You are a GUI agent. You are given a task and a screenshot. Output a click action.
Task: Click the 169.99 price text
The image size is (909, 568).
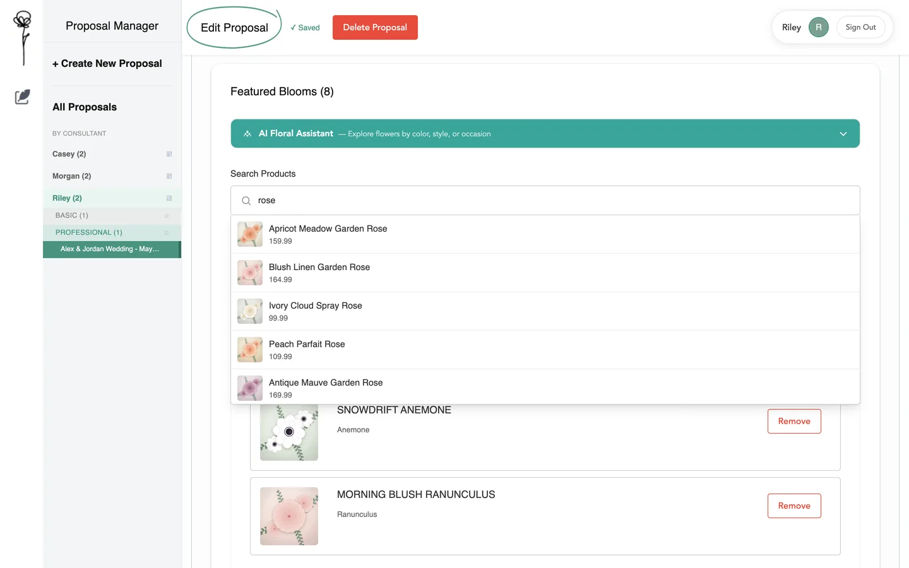(280, 395)
